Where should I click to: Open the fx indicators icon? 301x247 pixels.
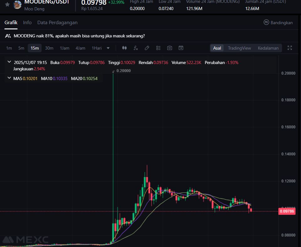coord(136,48)
